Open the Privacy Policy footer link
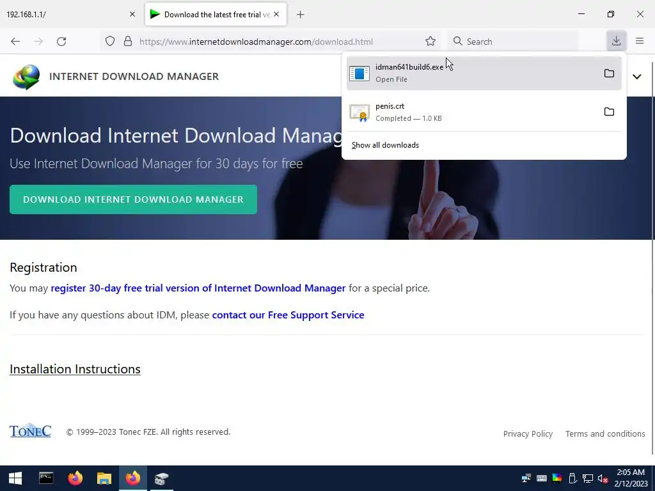 528,434
